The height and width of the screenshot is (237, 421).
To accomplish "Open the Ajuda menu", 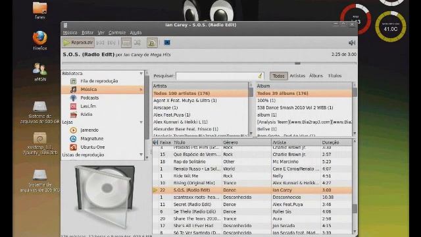I will 136,33.
